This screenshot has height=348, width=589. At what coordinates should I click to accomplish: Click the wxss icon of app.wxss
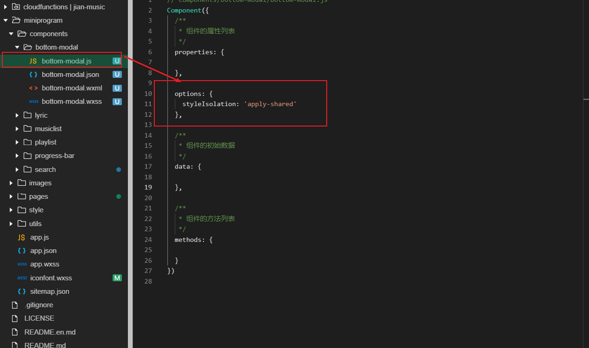22,264
